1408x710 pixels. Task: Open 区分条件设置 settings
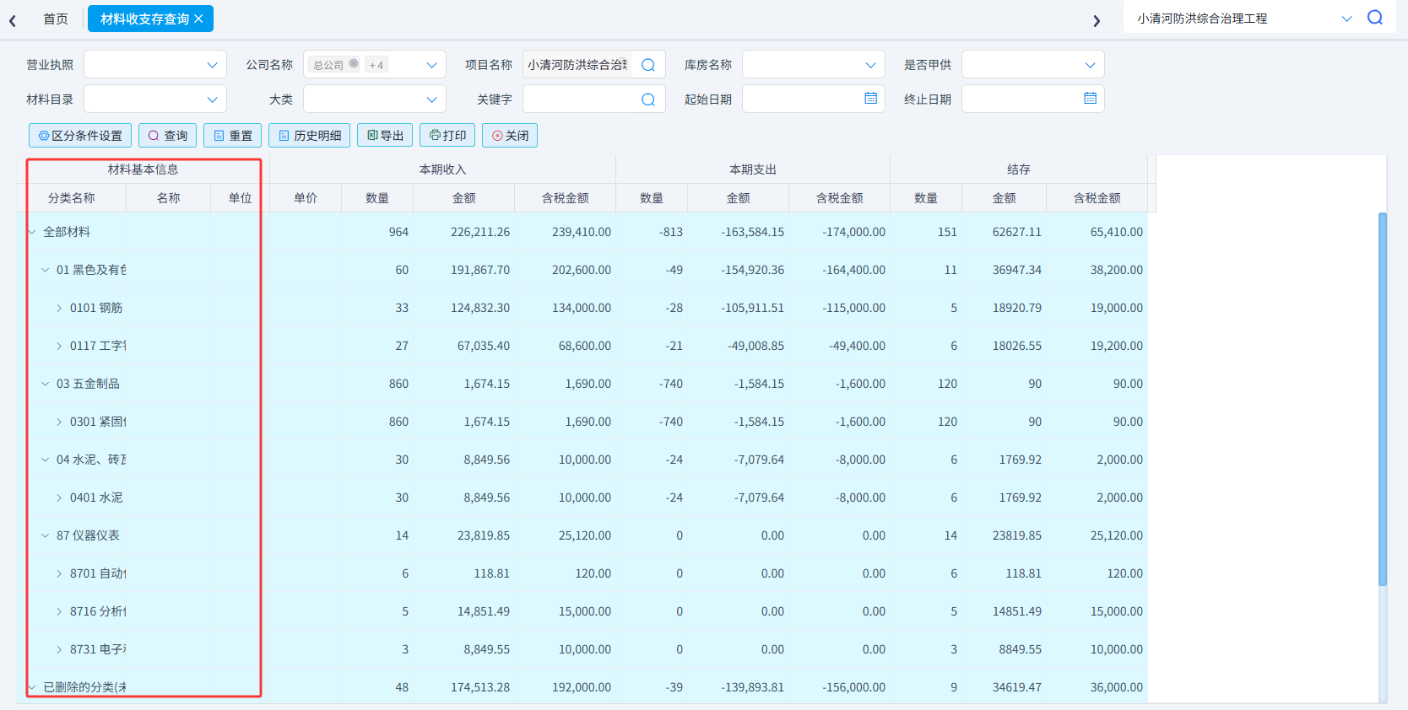pyautogui.click(x=80, y=136)
